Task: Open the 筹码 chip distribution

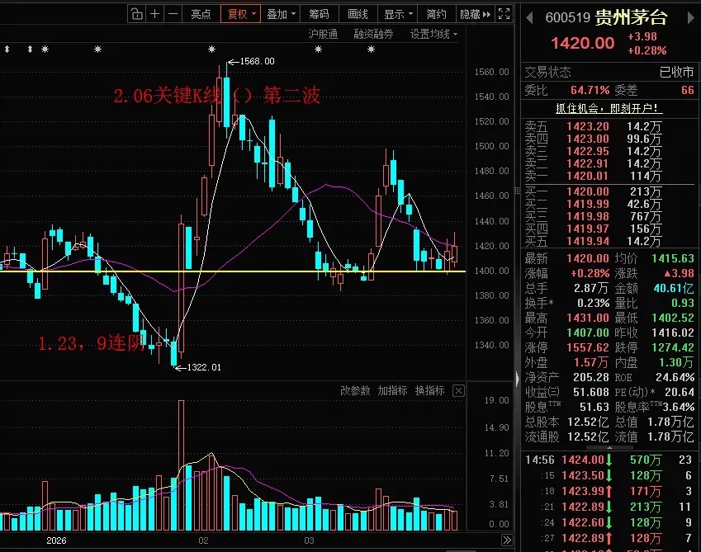Action: 319,14
